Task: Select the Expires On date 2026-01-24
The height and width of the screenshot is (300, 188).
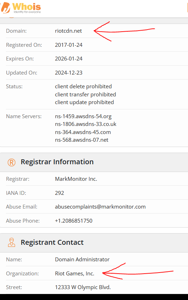Action: 69,58
